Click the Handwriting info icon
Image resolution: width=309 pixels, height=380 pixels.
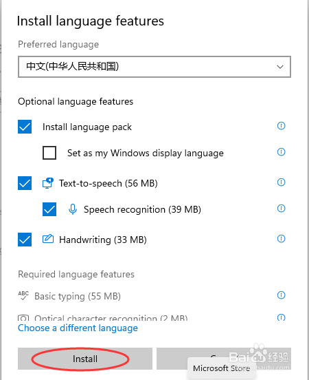(x=281, y=238)
